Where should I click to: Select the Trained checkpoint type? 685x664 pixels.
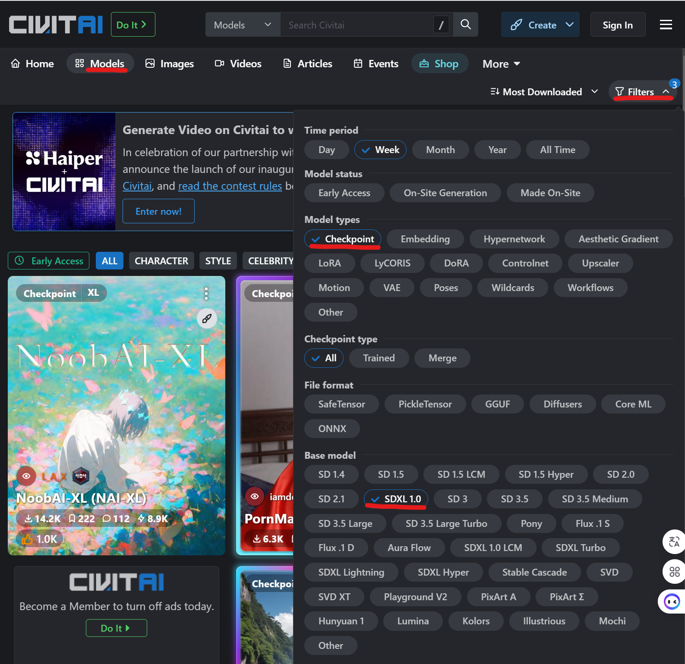(x=379, y=358)
